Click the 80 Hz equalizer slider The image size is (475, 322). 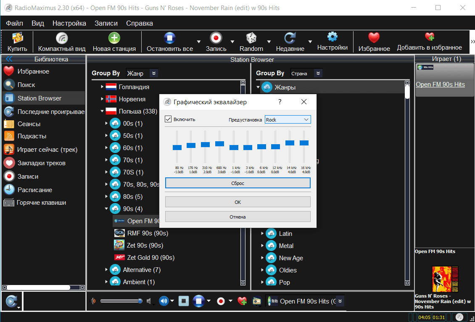[177, 148]
